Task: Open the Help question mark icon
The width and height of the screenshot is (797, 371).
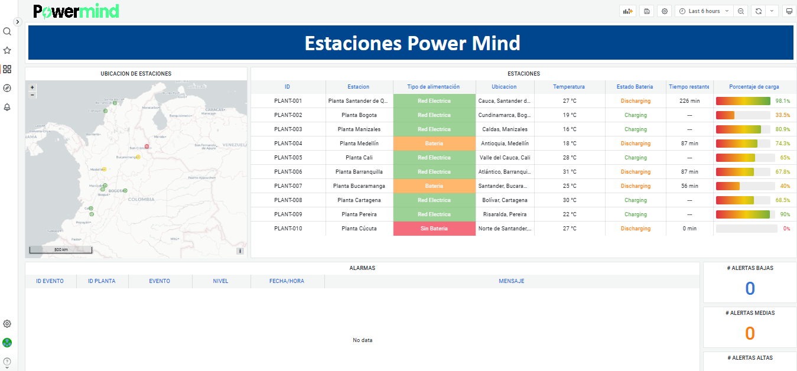Action: click(x=7, y=362)
